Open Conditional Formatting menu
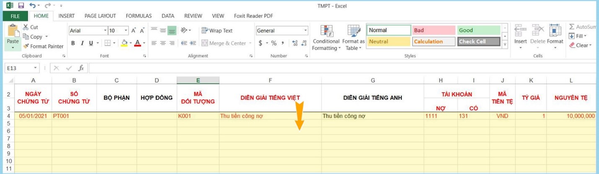599x174 pixels. pos(326,38)
